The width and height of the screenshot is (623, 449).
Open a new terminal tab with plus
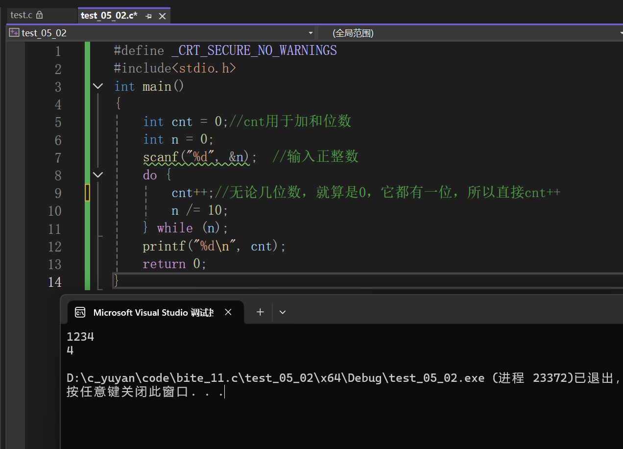click(260, 312)
